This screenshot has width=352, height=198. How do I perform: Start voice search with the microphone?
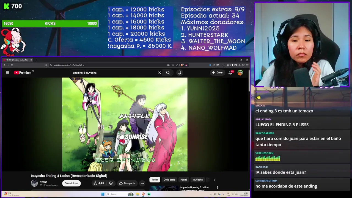click(180, 73)
